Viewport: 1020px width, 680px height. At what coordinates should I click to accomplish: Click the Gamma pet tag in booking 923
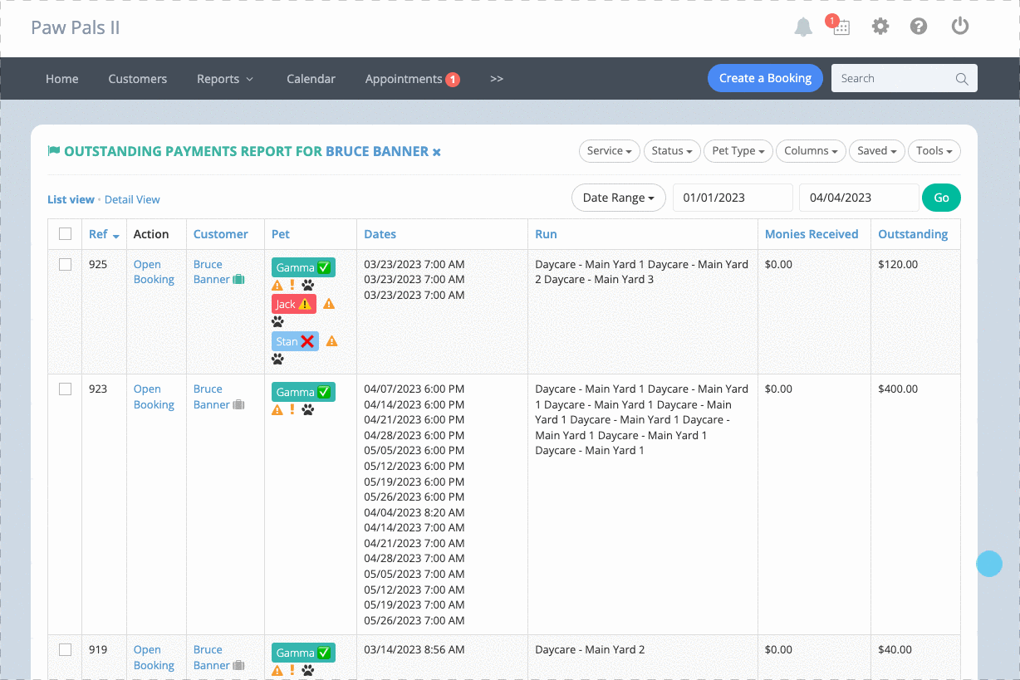pos(303,392)
